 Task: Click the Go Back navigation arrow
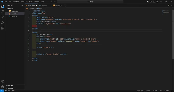52,2
